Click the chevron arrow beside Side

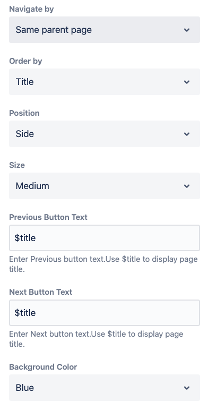point(187,134)
